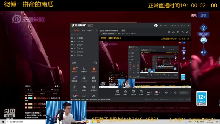Toggle preview eye icon in bottom bar
220x124 pixels.
click(171, 93)
